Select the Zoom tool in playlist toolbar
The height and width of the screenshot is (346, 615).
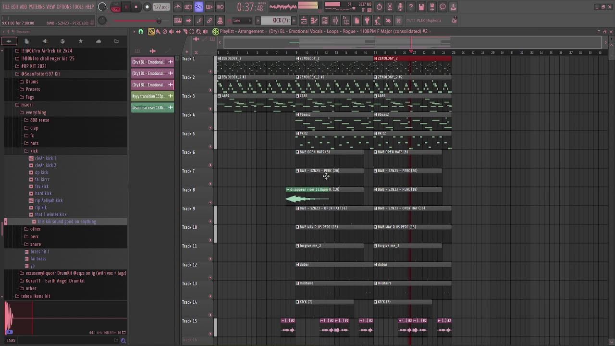(x=198, y=32)
